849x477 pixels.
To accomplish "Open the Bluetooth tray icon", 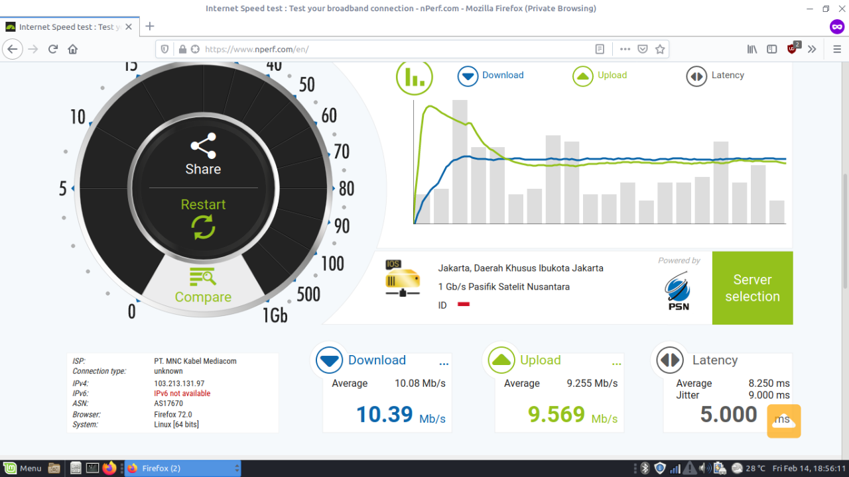I will [x=644, y=468].
